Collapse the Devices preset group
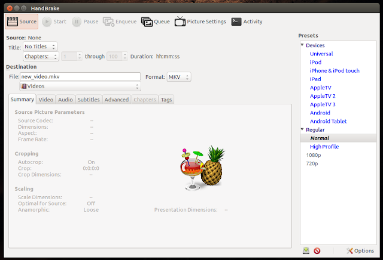Viewport: 383px width, 260px height. point(302,45)
